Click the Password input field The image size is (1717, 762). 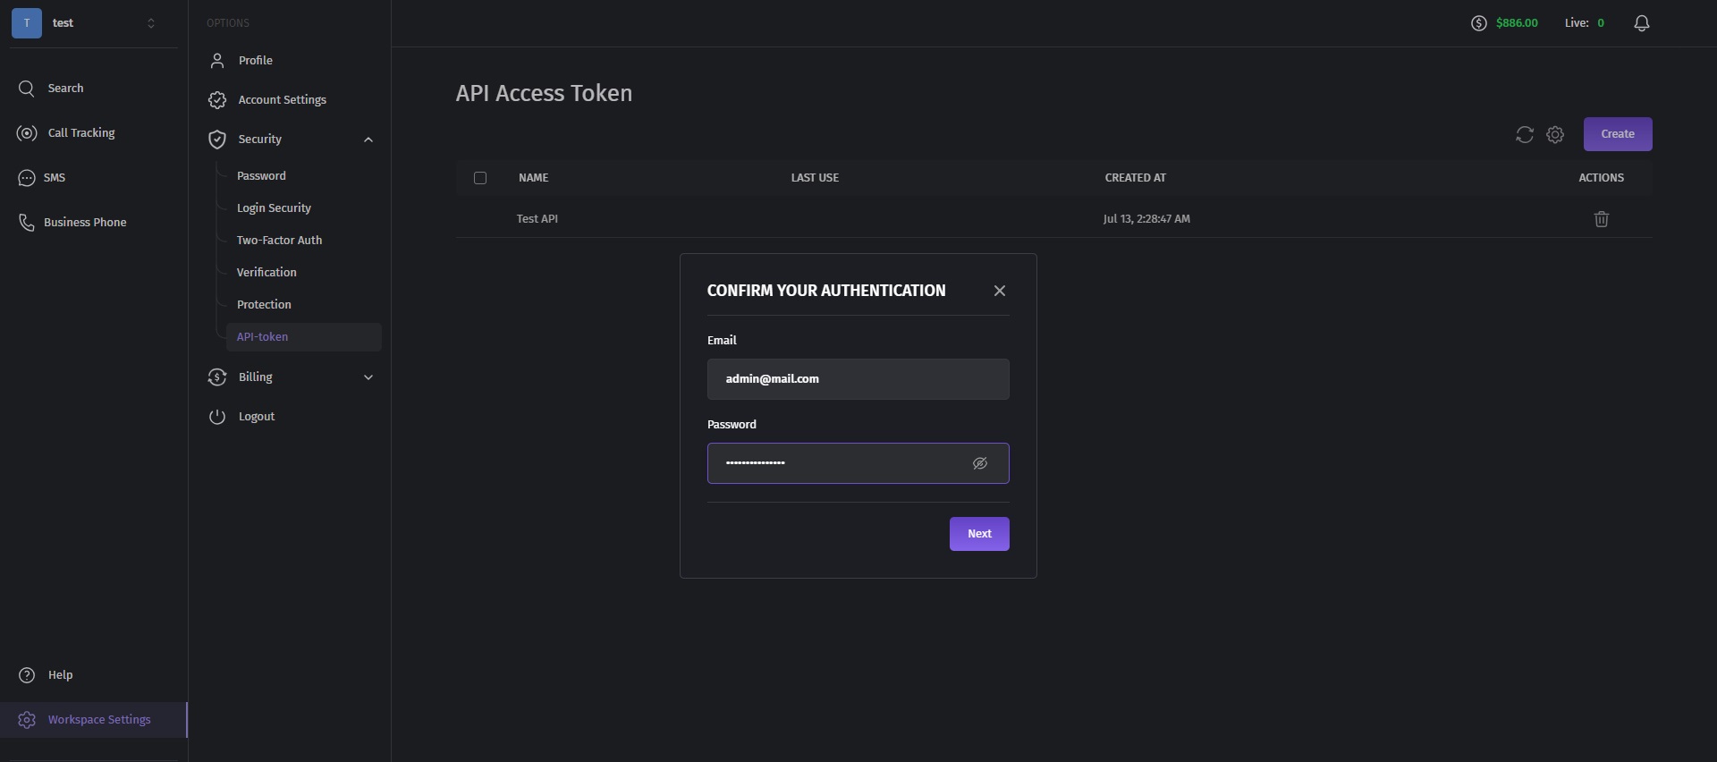858,463
